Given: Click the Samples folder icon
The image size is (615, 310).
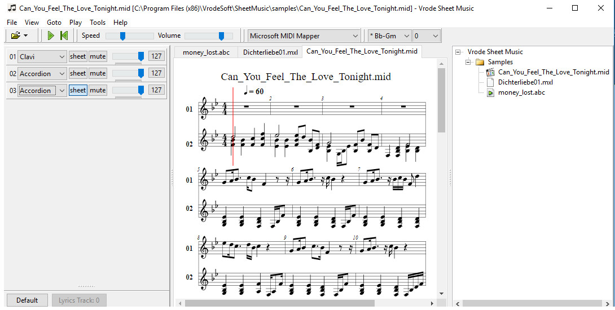Looking at the screenshot, I should [480, 62].
